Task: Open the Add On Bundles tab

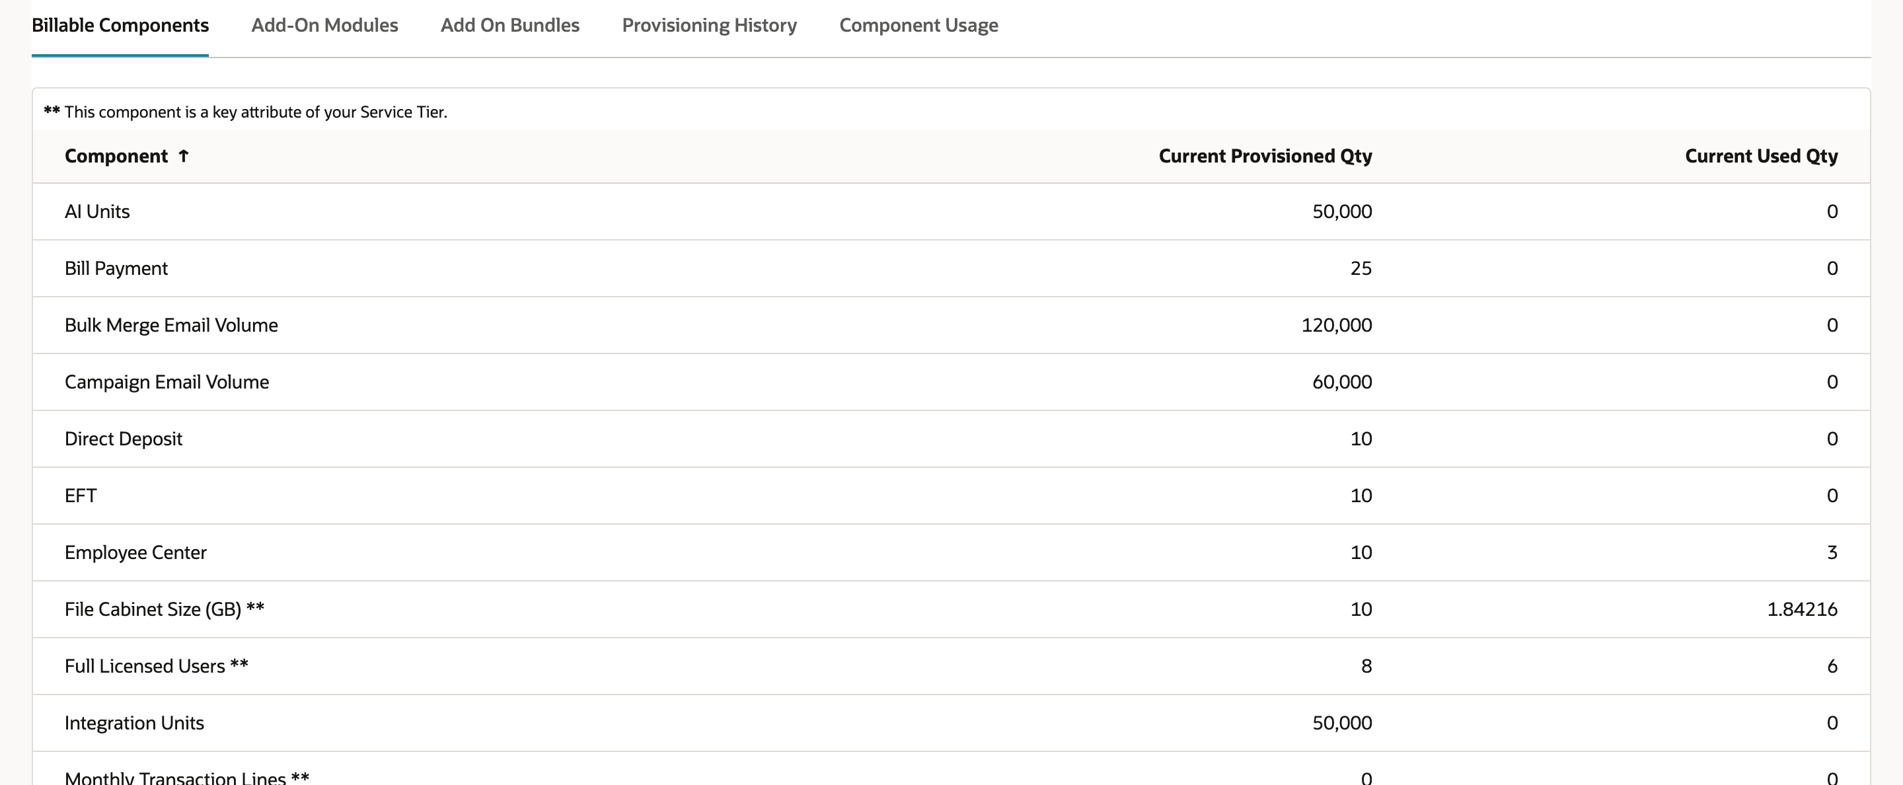Action: pyautogui.click(x=509, y=25)
